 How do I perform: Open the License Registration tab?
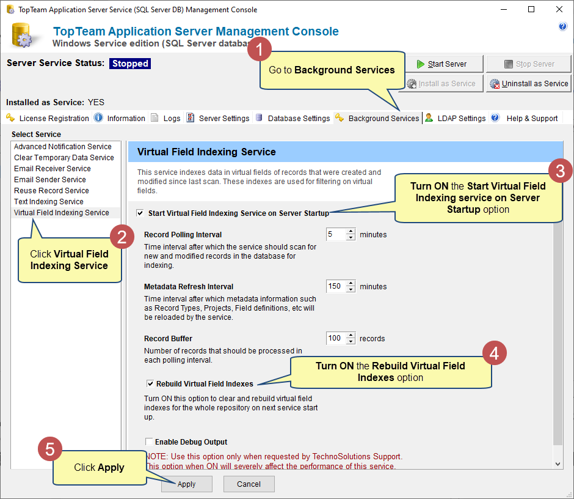(48, 118)
